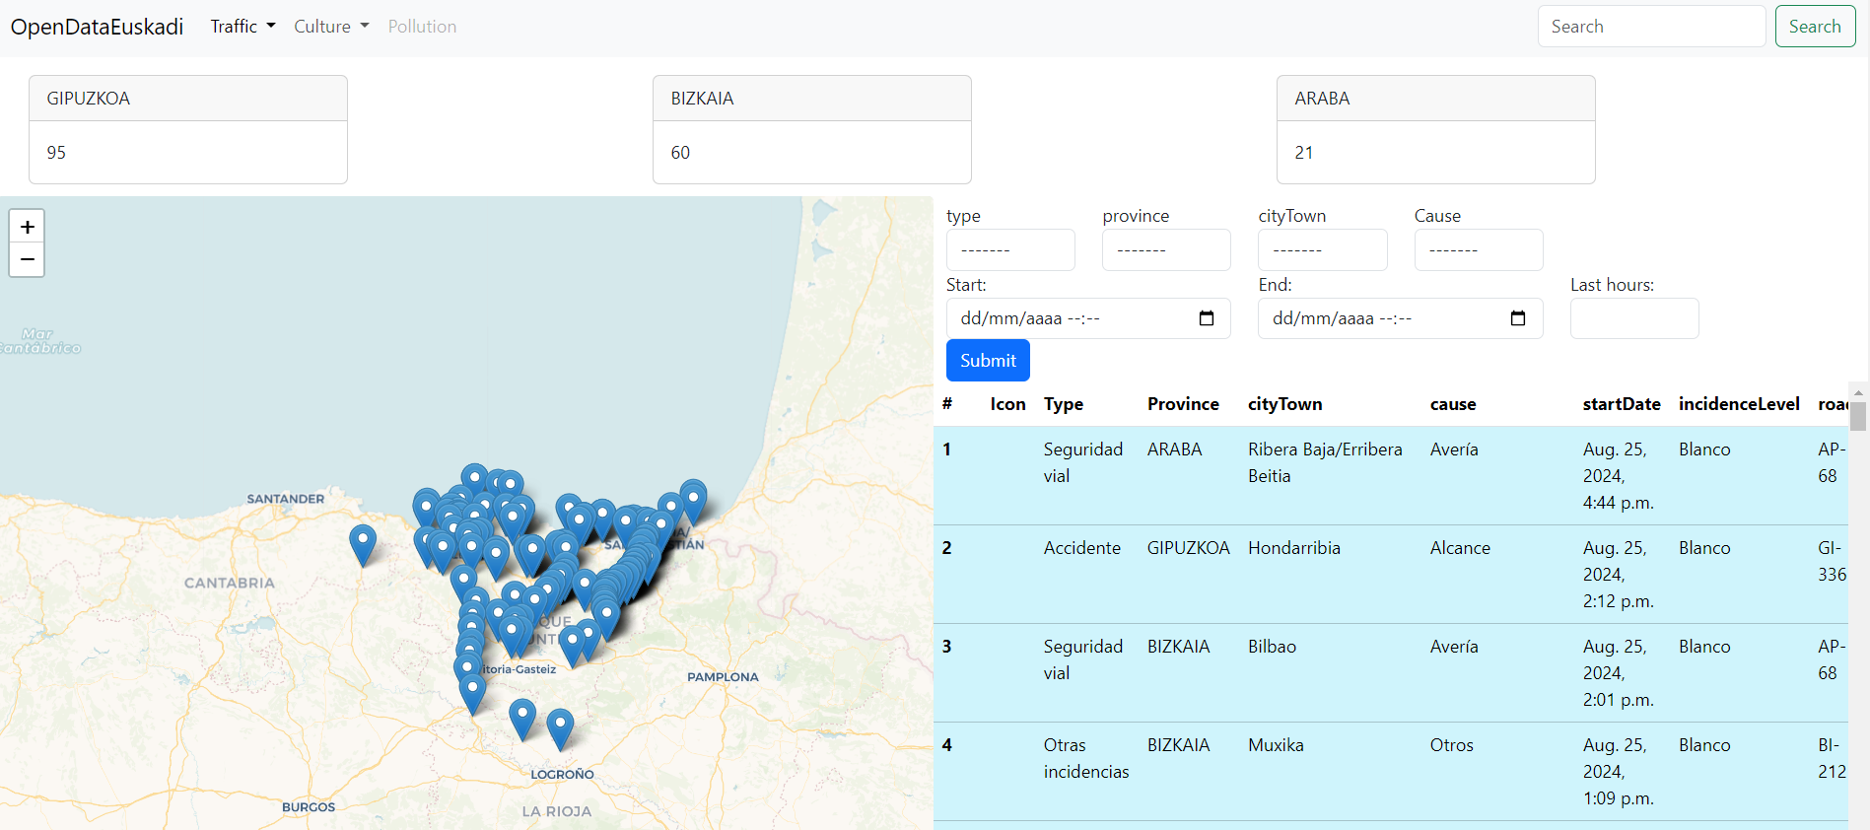Focus the top Search input field
Screen dimensions: 1870x830
click(x=1651, y=27)
